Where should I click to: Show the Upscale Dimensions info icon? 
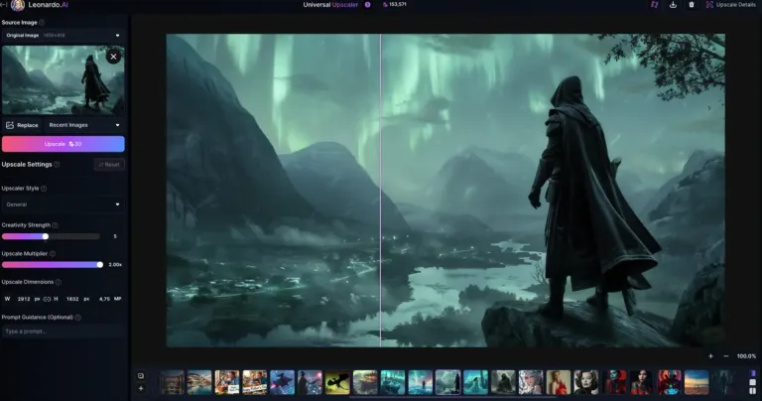click(x=59, y=282)
